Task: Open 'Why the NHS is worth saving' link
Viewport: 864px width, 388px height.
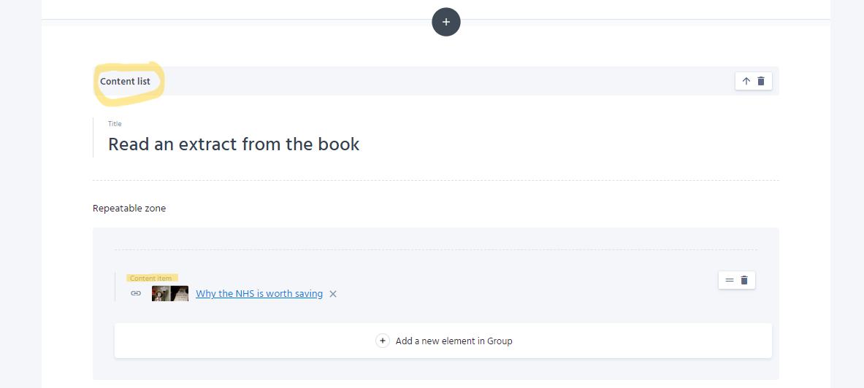Action: pyautogui.click(x=259, y=294)
